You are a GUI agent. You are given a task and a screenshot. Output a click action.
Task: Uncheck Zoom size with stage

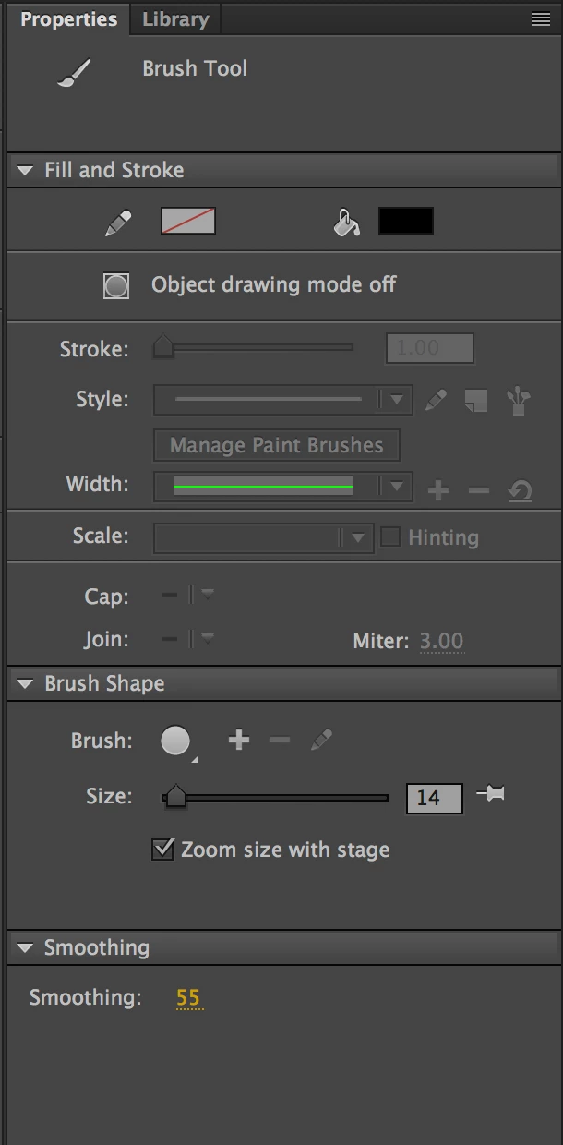162,850
